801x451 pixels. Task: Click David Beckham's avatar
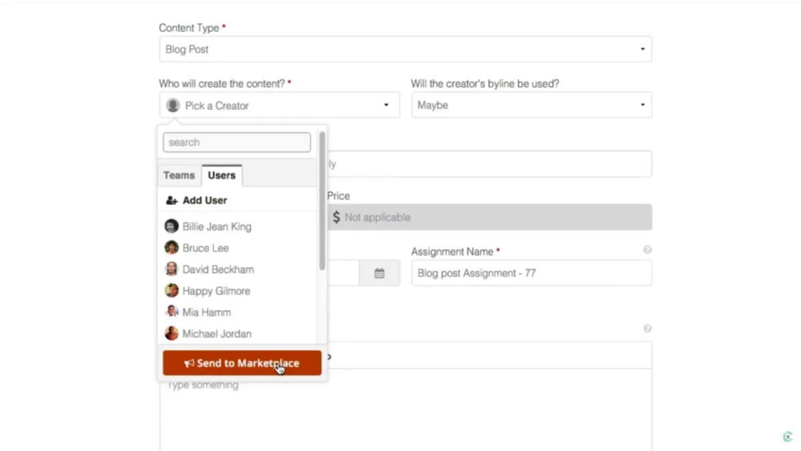172,269
